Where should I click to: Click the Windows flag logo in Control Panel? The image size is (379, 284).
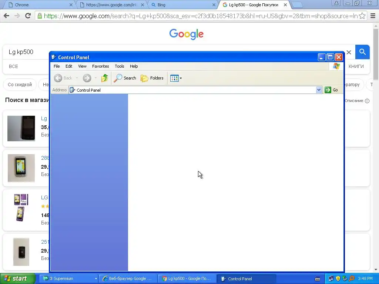[336, 66]
